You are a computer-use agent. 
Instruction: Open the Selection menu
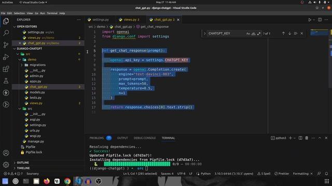click(19, 13)
